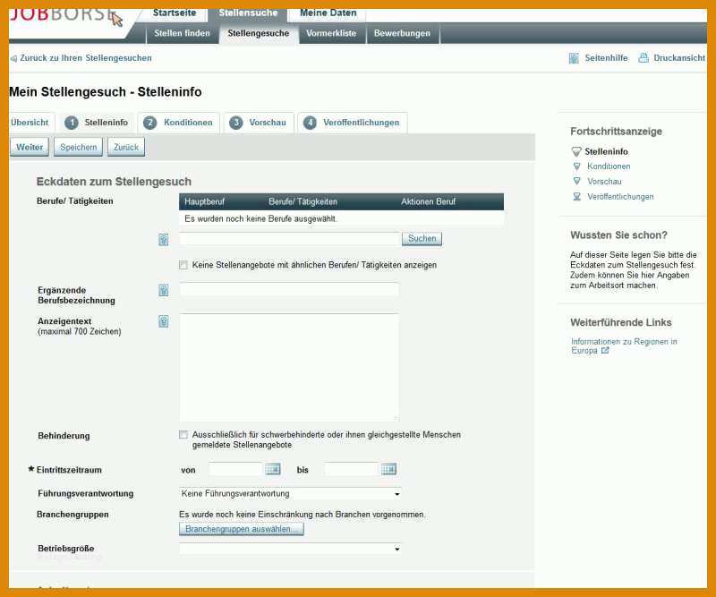The image size is (716, 597).
Task: Open help icon next to Berufe search field
Action: click(164, 240)
